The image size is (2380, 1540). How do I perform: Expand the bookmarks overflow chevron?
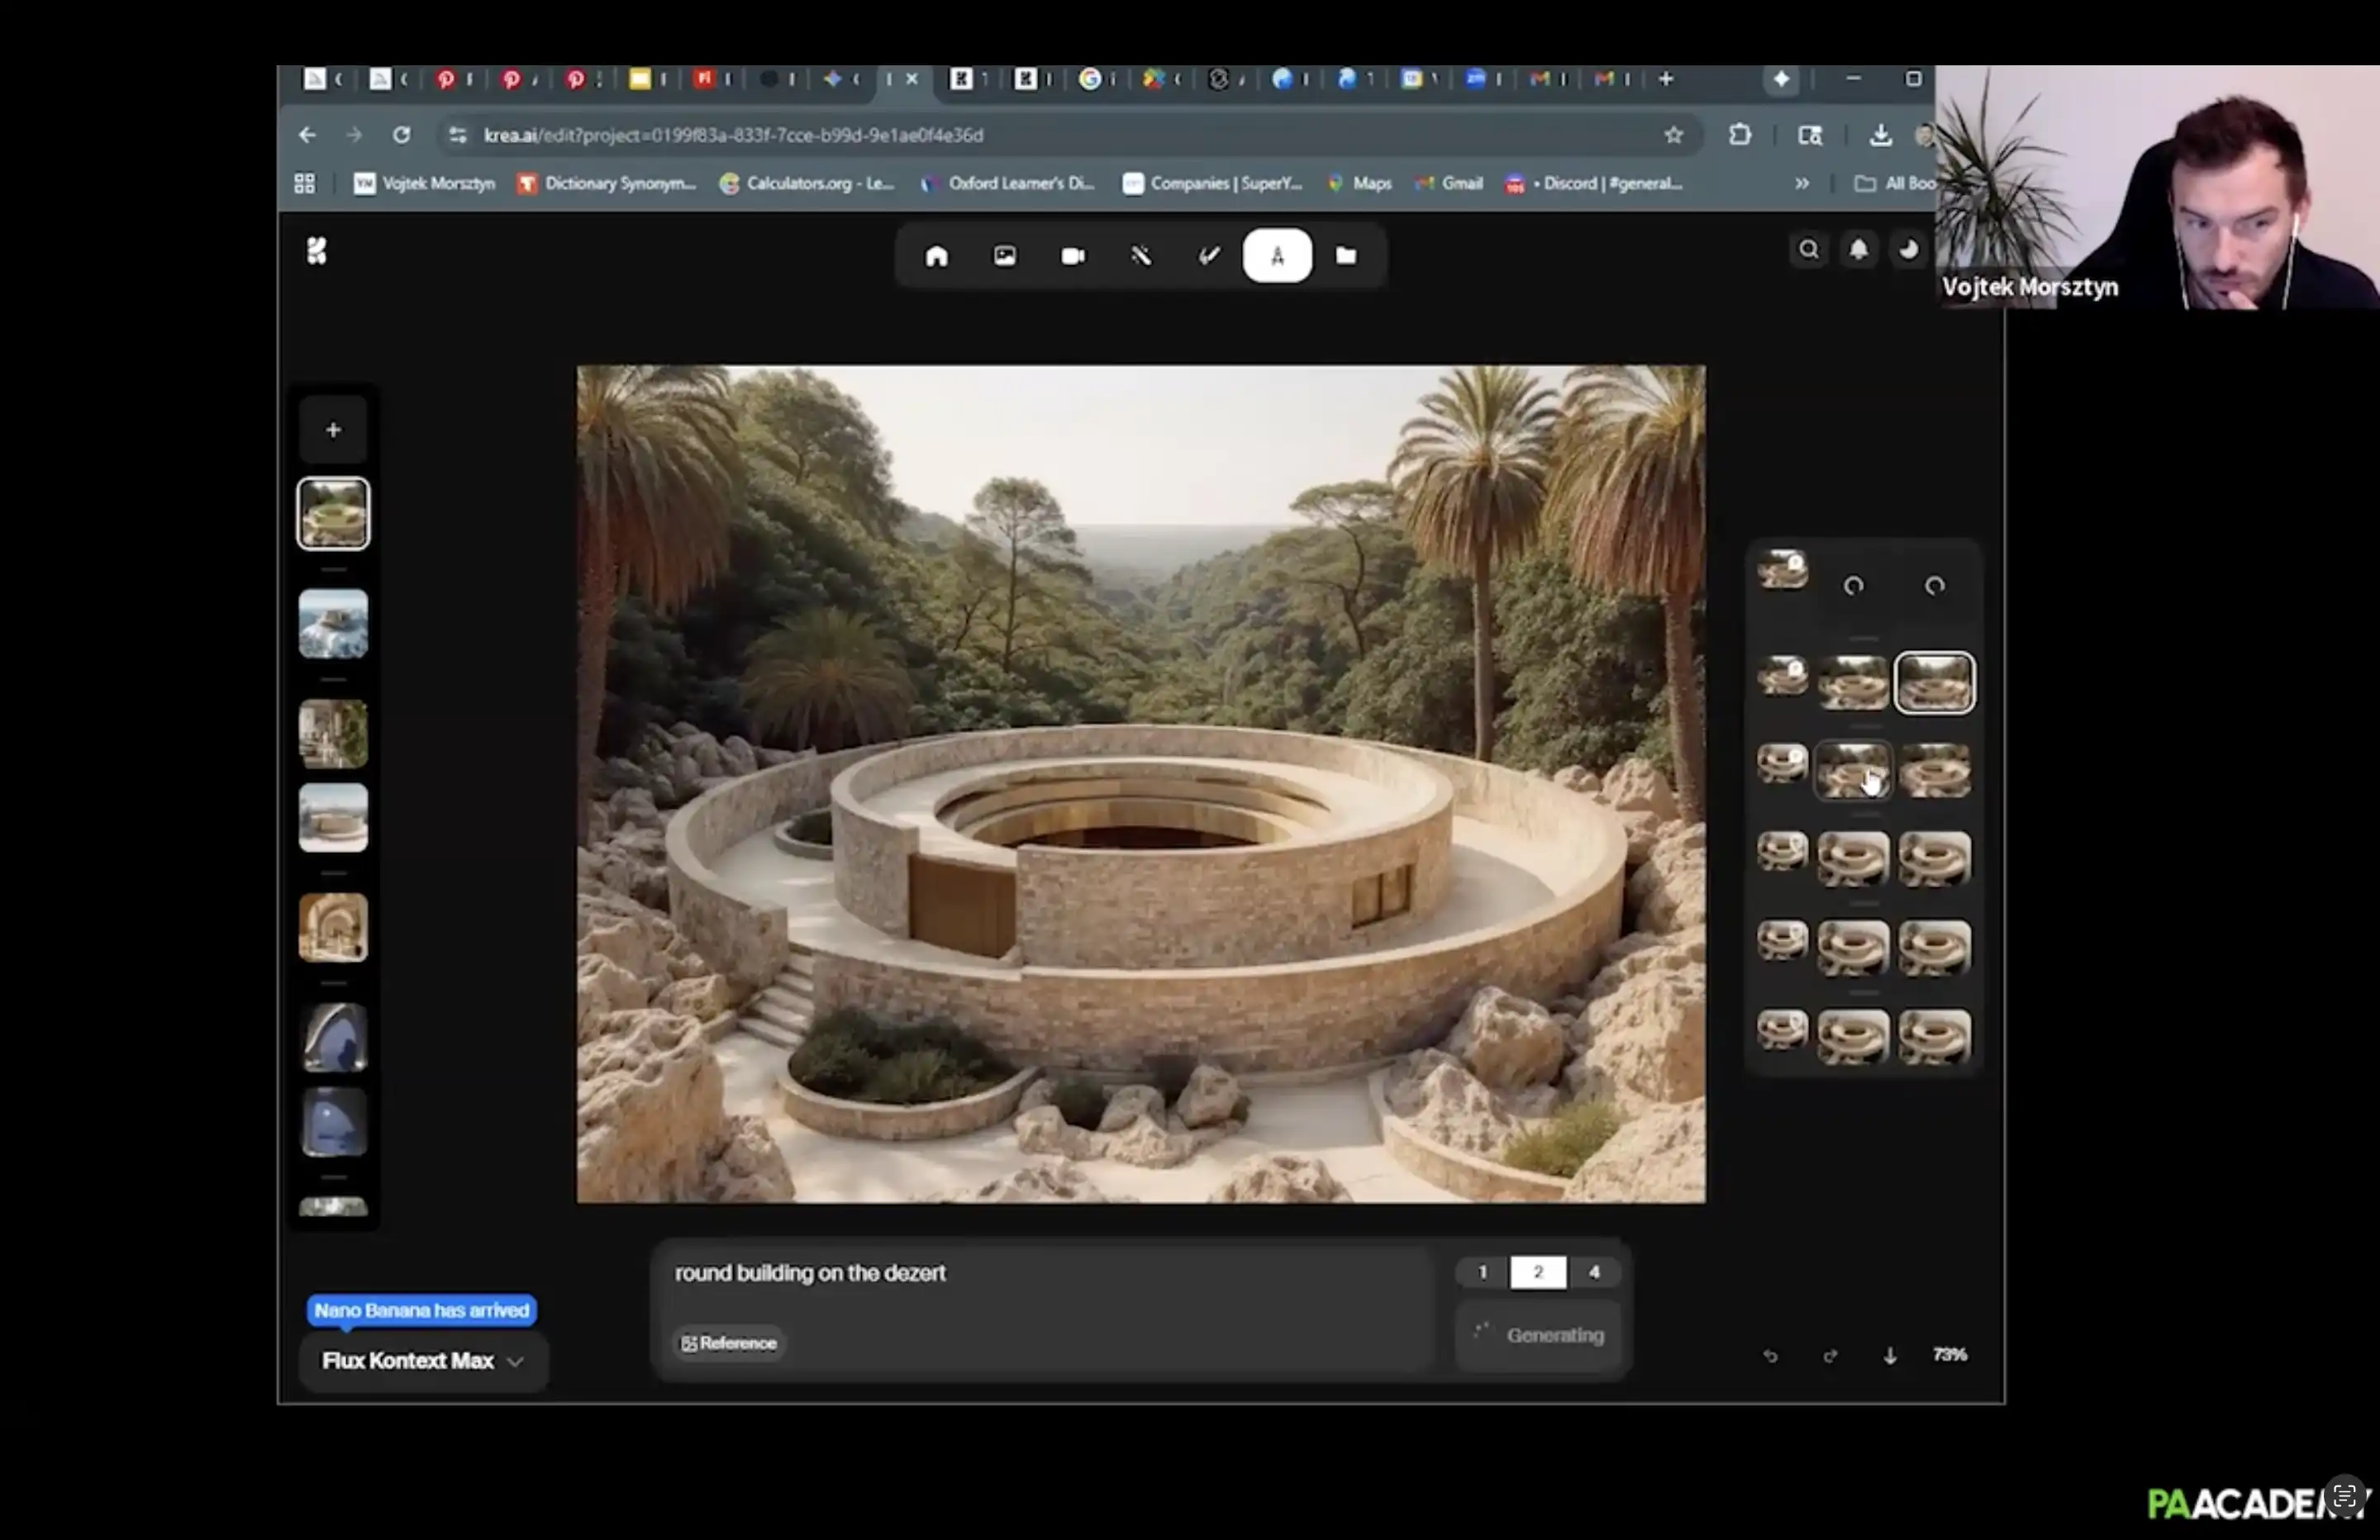(1801, 184)
